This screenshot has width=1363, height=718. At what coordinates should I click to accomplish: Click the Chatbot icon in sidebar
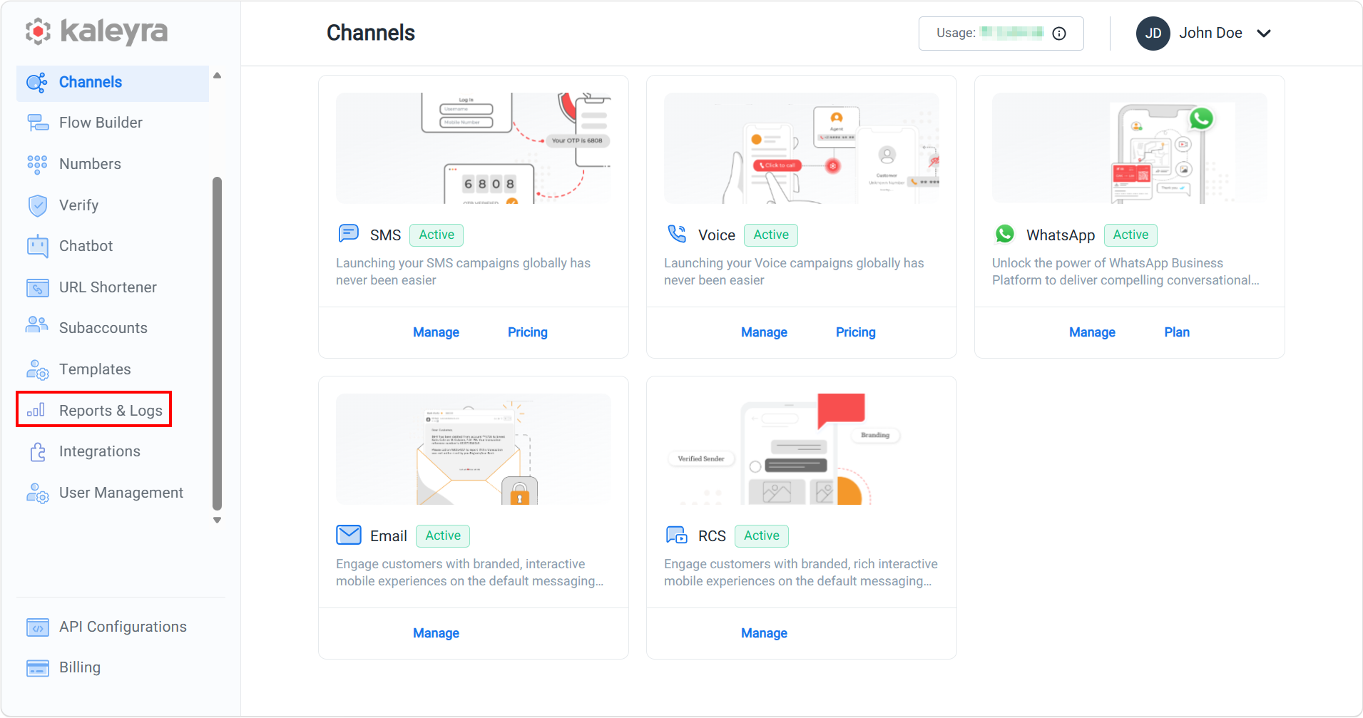pyautogui.click(x=38, y=246)
